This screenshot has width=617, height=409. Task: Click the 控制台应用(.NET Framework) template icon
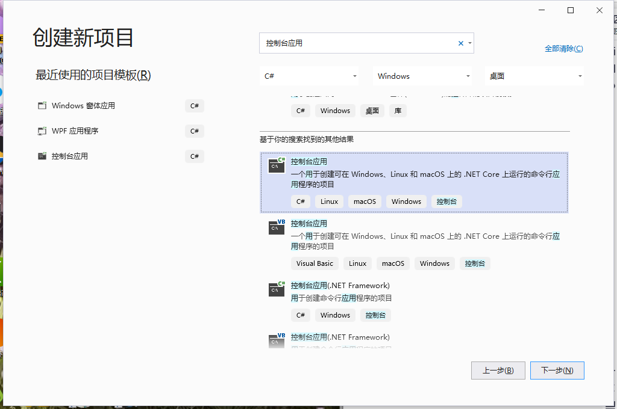[x=276, y=289]
